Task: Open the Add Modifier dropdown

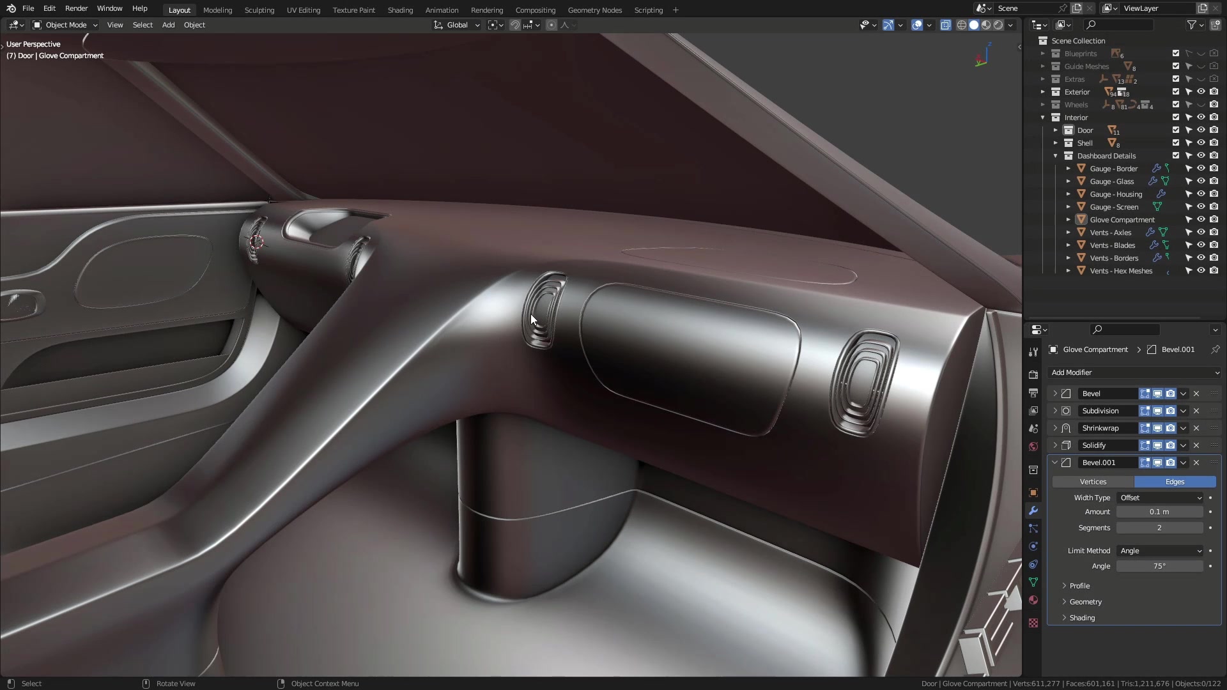Action: pyautogui.click(x=1135, y=372)
